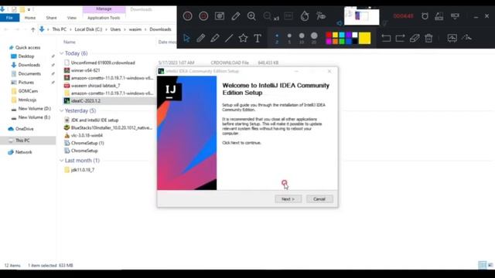Viewport: 495px width, 278px height.
Task: Open the Application Tools tab
Action: [x=104, y=18]
